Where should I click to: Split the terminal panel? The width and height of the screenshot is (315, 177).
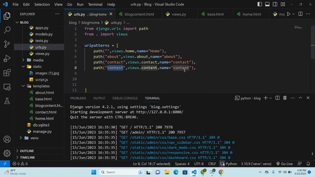[x=277, y=98]
